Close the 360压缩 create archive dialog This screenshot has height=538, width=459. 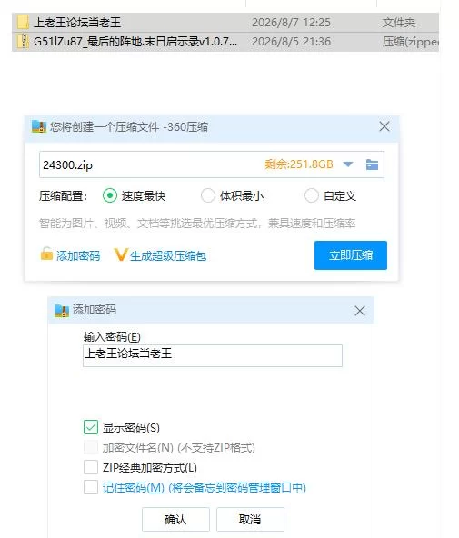pos(384,126)
